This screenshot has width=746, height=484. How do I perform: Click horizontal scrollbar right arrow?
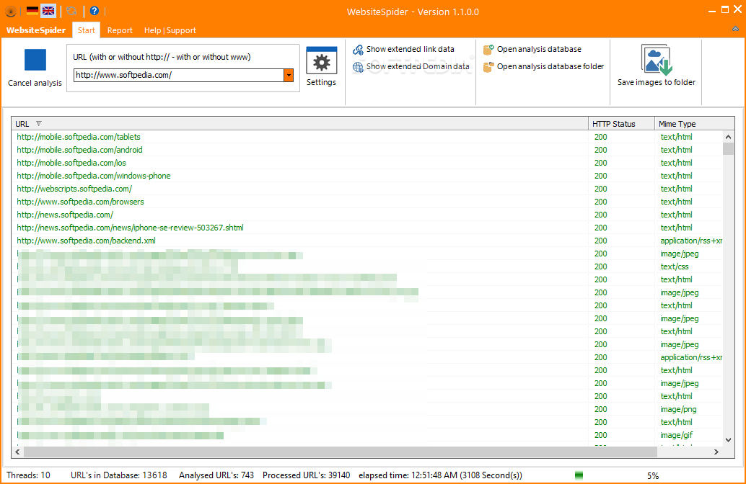click(716, 452)
